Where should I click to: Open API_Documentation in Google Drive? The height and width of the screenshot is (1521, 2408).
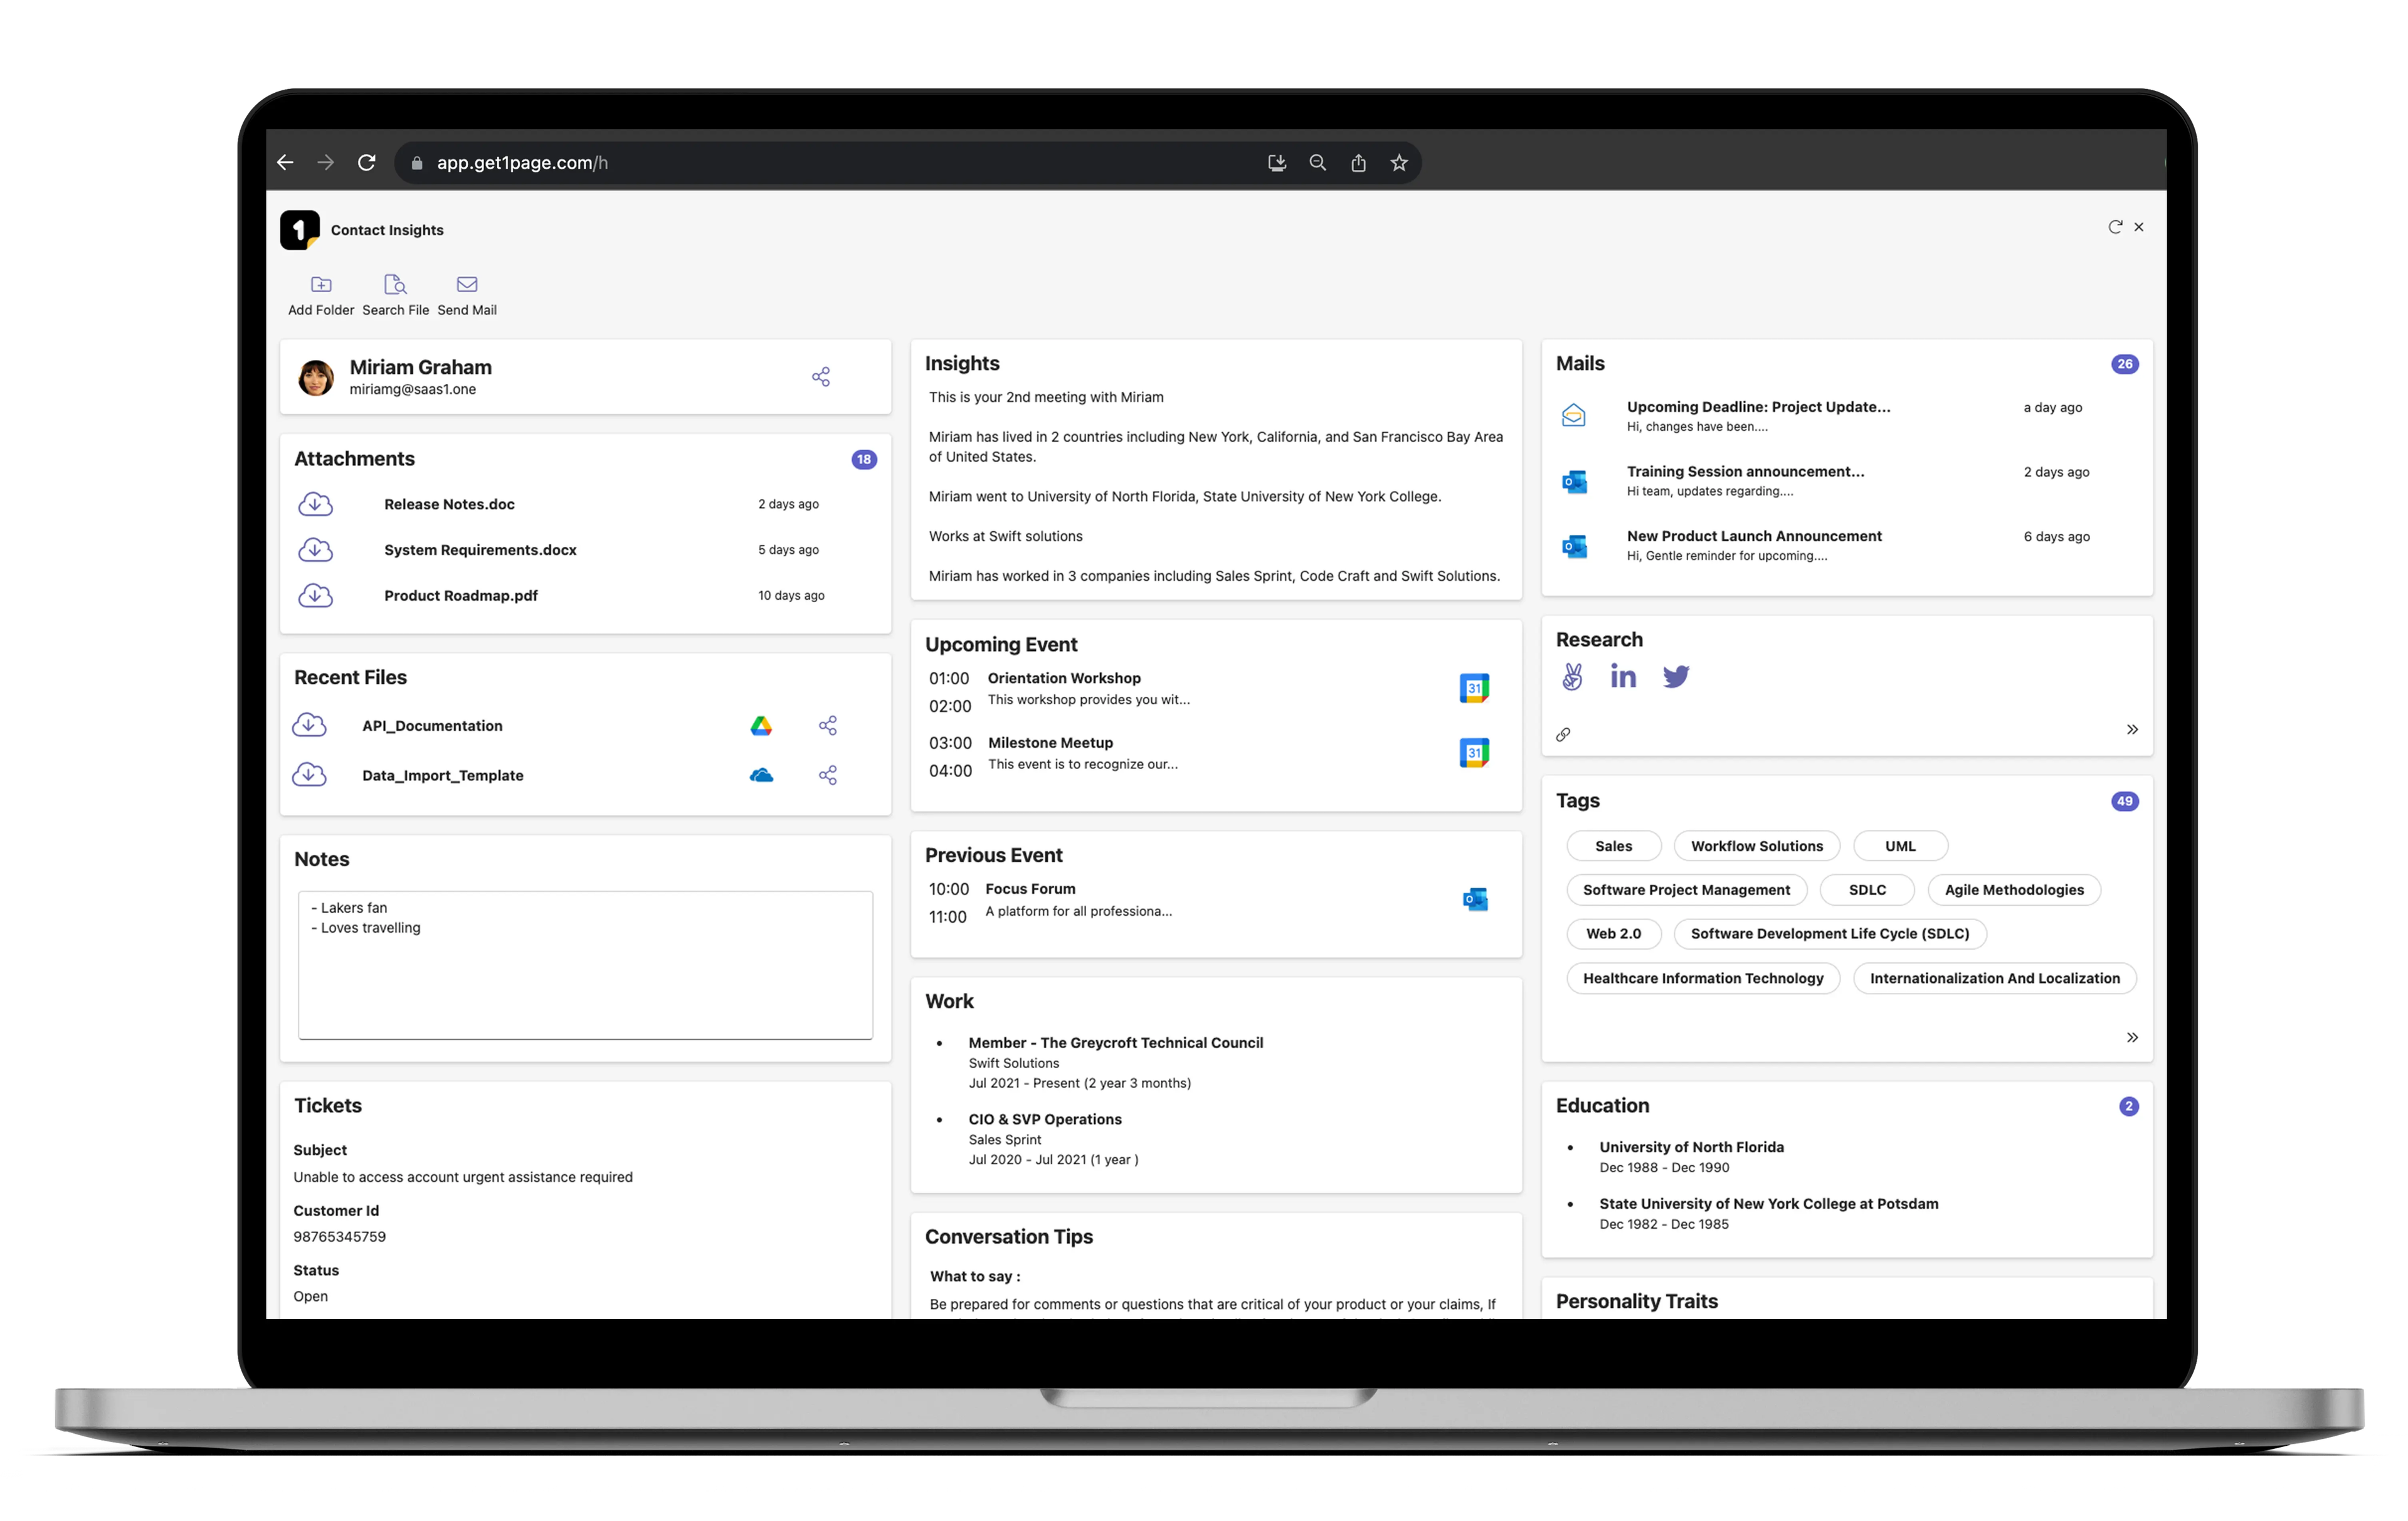[762, 725]
